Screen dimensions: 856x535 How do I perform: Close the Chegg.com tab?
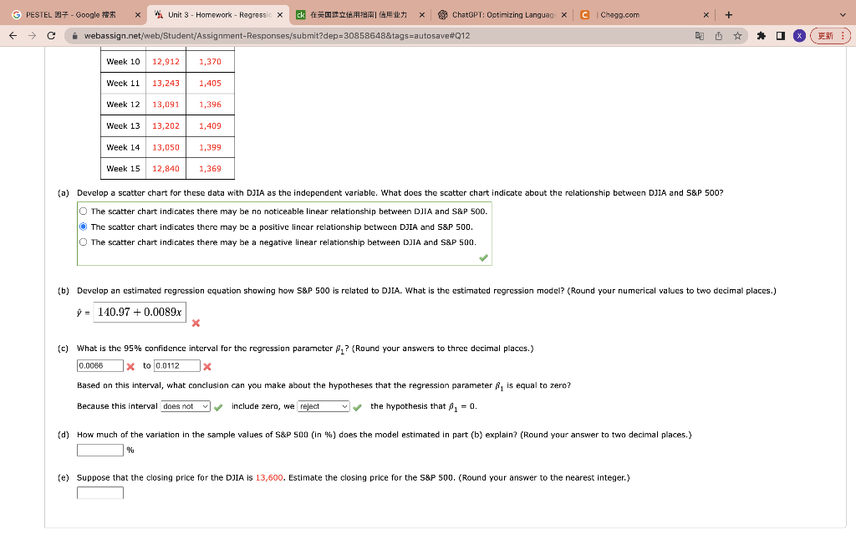pos(706,15)
